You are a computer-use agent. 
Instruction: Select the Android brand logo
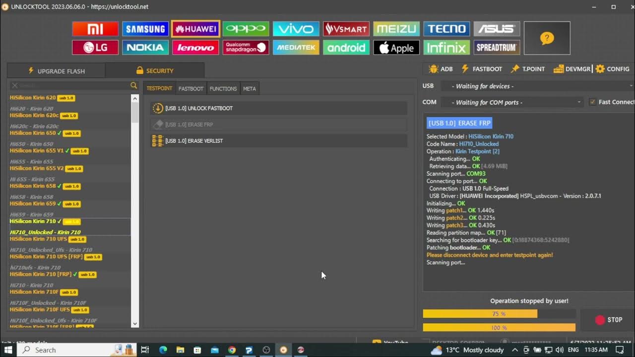[x=346, y=48]
